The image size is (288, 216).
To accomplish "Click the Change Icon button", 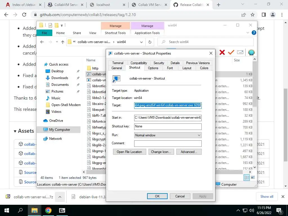I will click(x=161, y=152).
